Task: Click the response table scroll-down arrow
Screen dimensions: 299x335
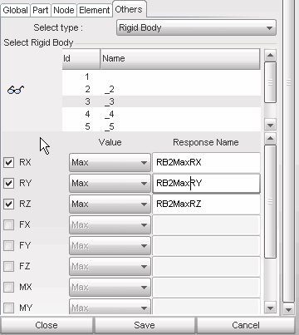Action: click(270, 308)
